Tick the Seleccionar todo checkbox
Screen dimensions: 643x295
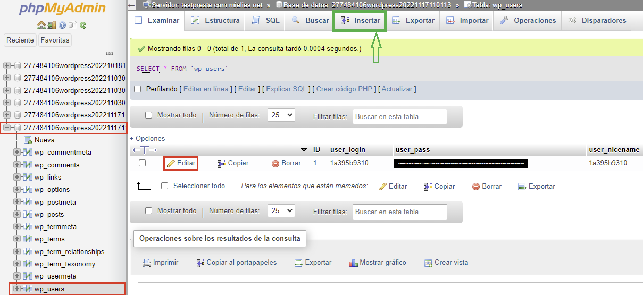(165, 186)
